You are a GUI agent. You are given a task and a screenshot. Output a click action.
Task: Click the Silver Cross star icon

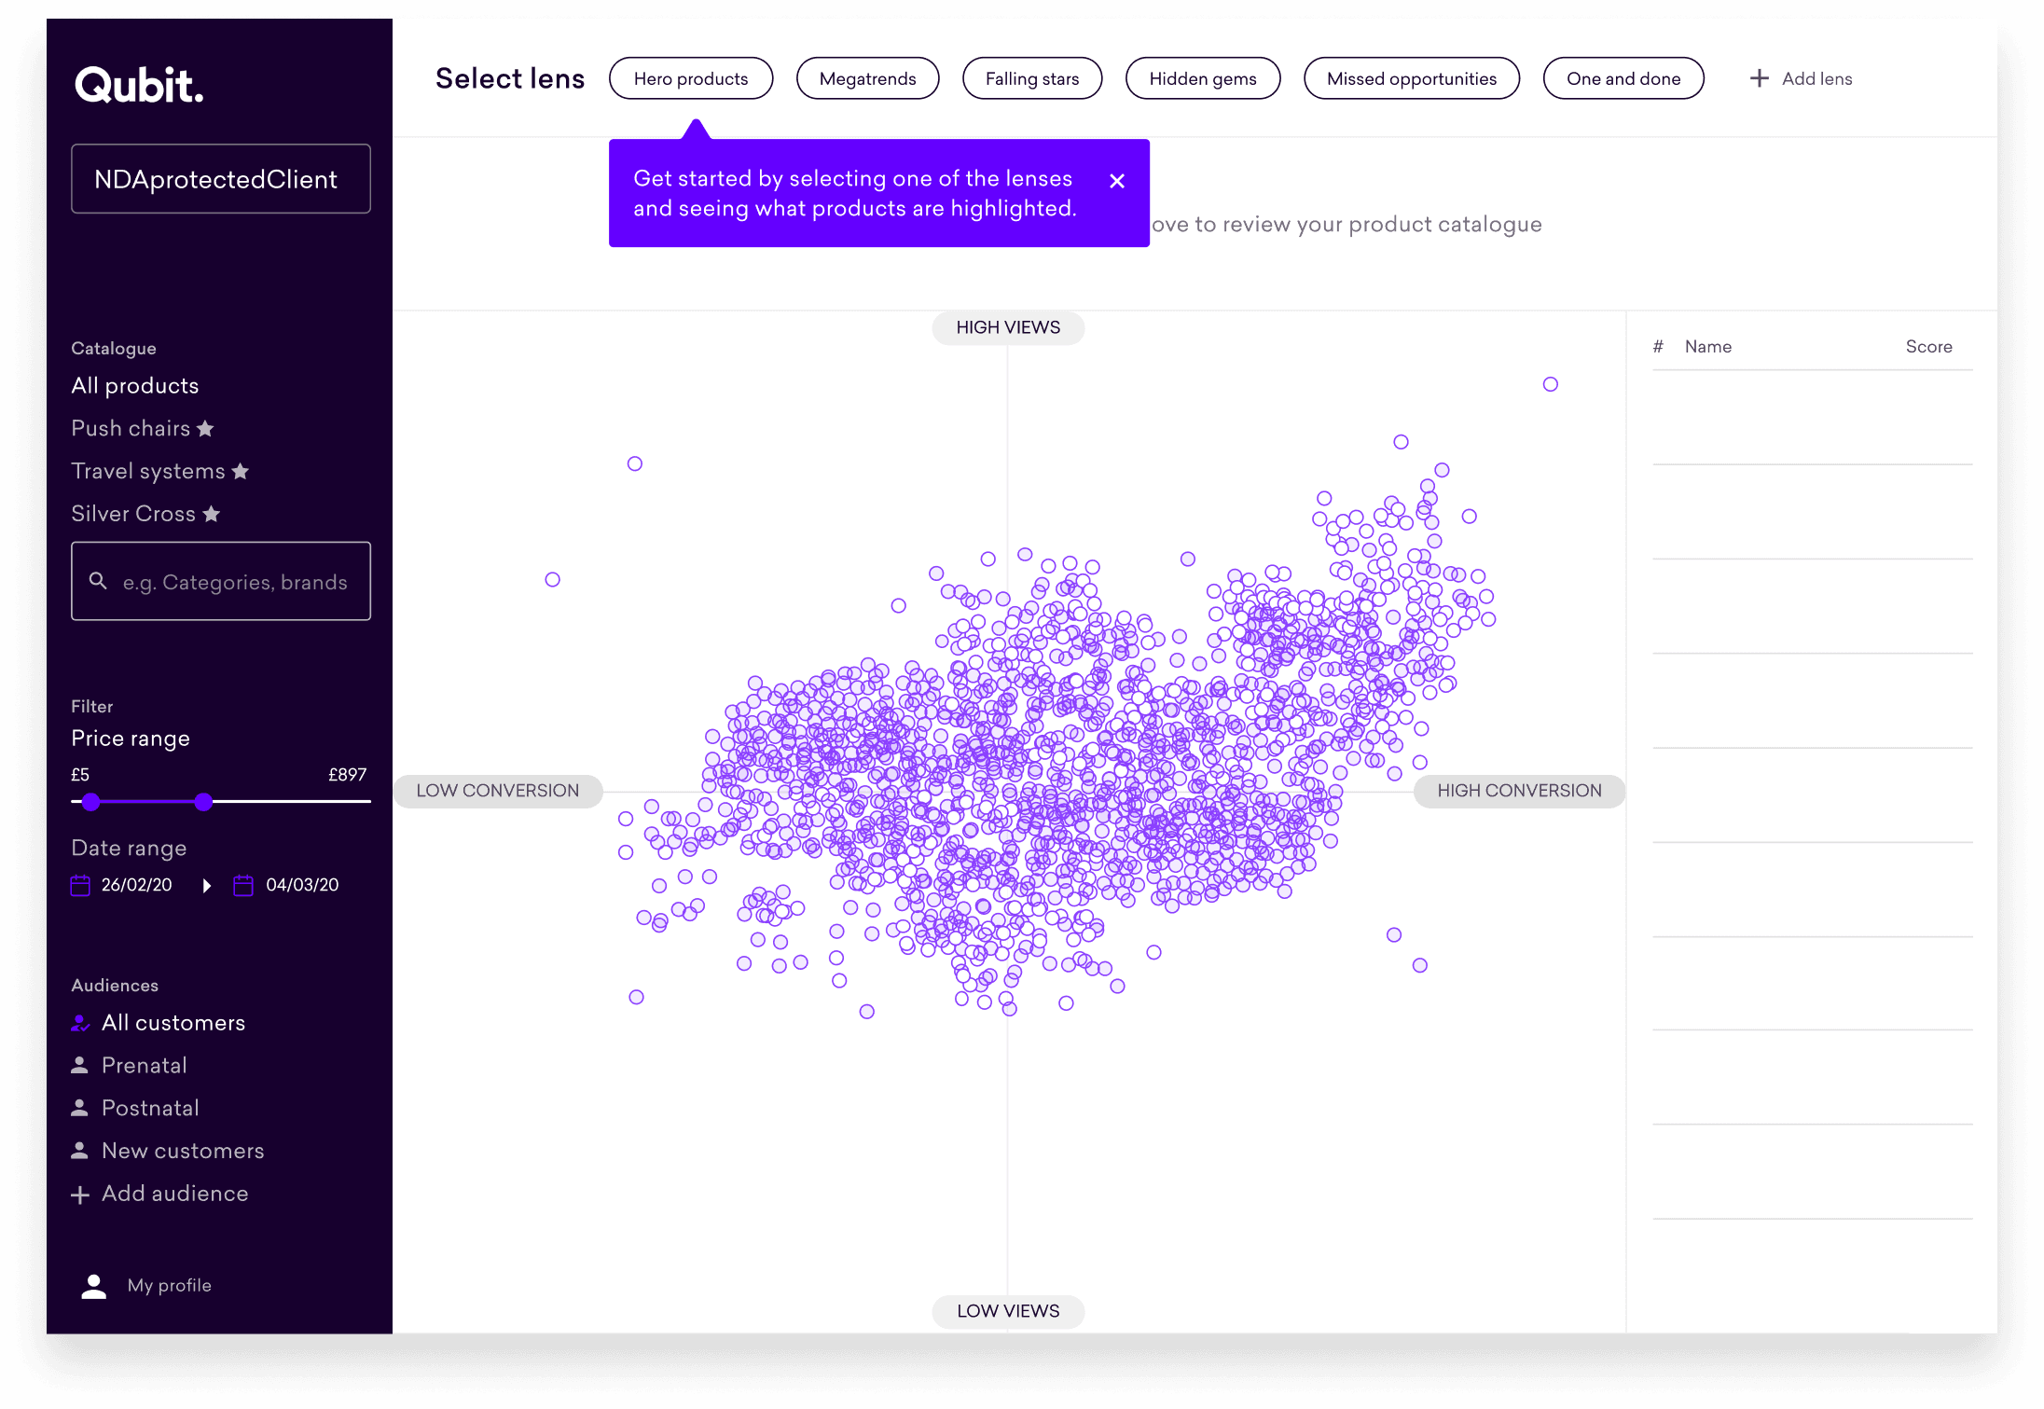tap(212, 514)
